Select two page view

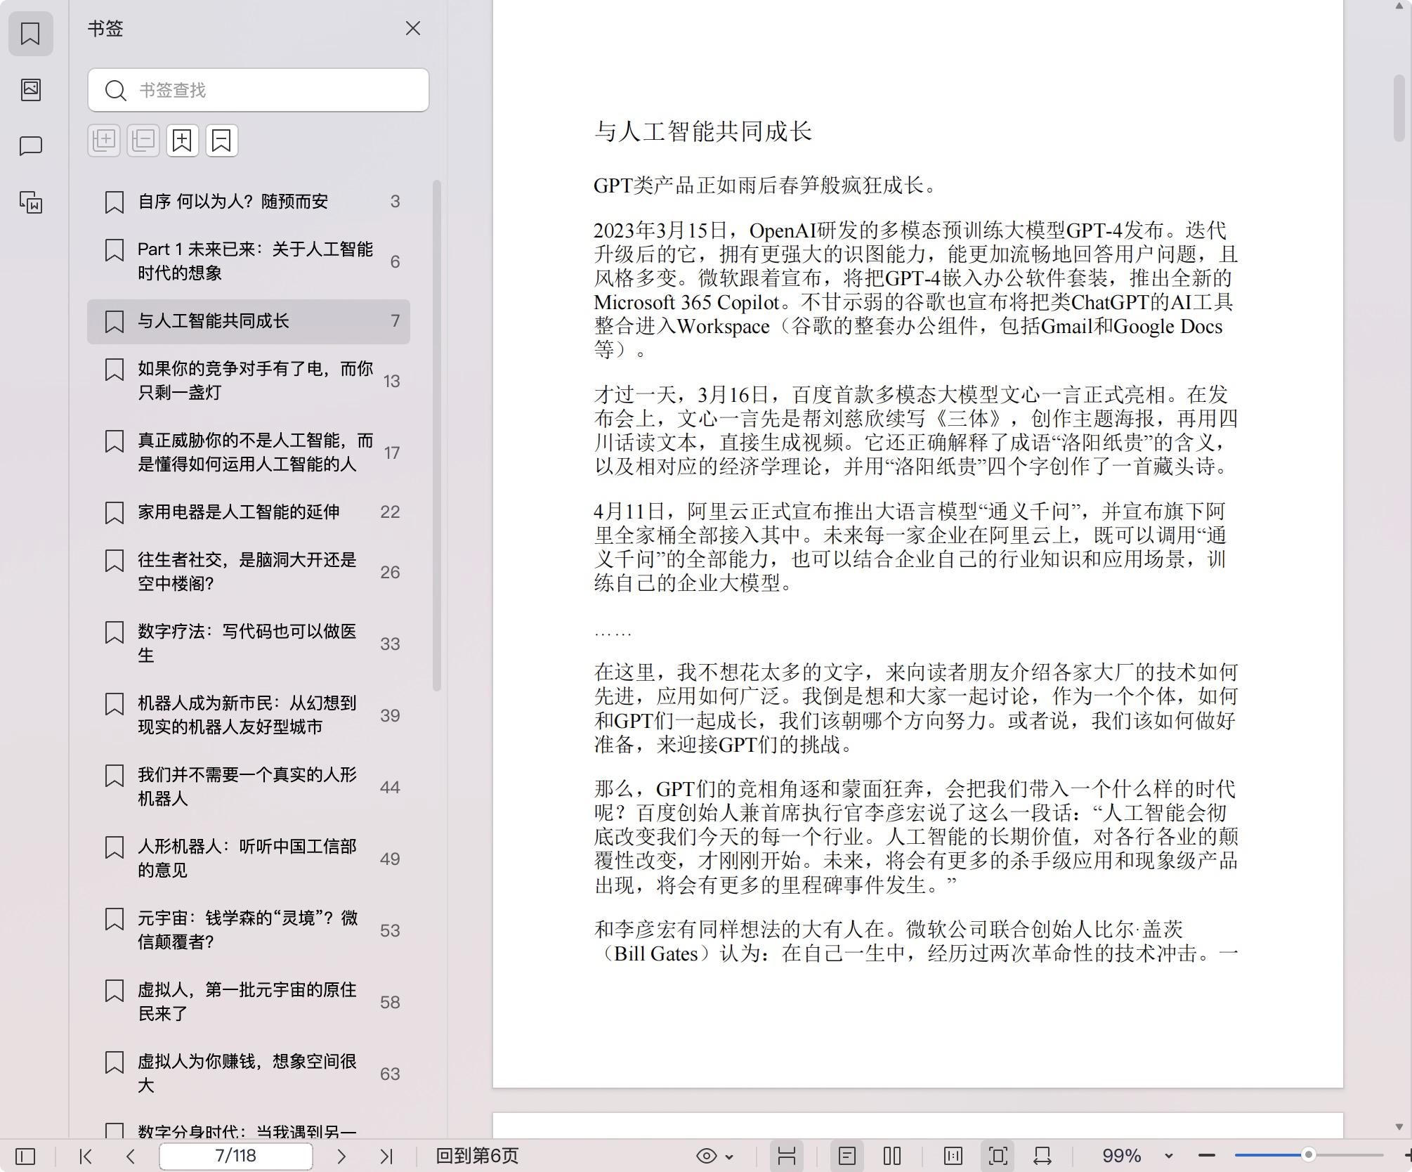[x=892, y=1156]
